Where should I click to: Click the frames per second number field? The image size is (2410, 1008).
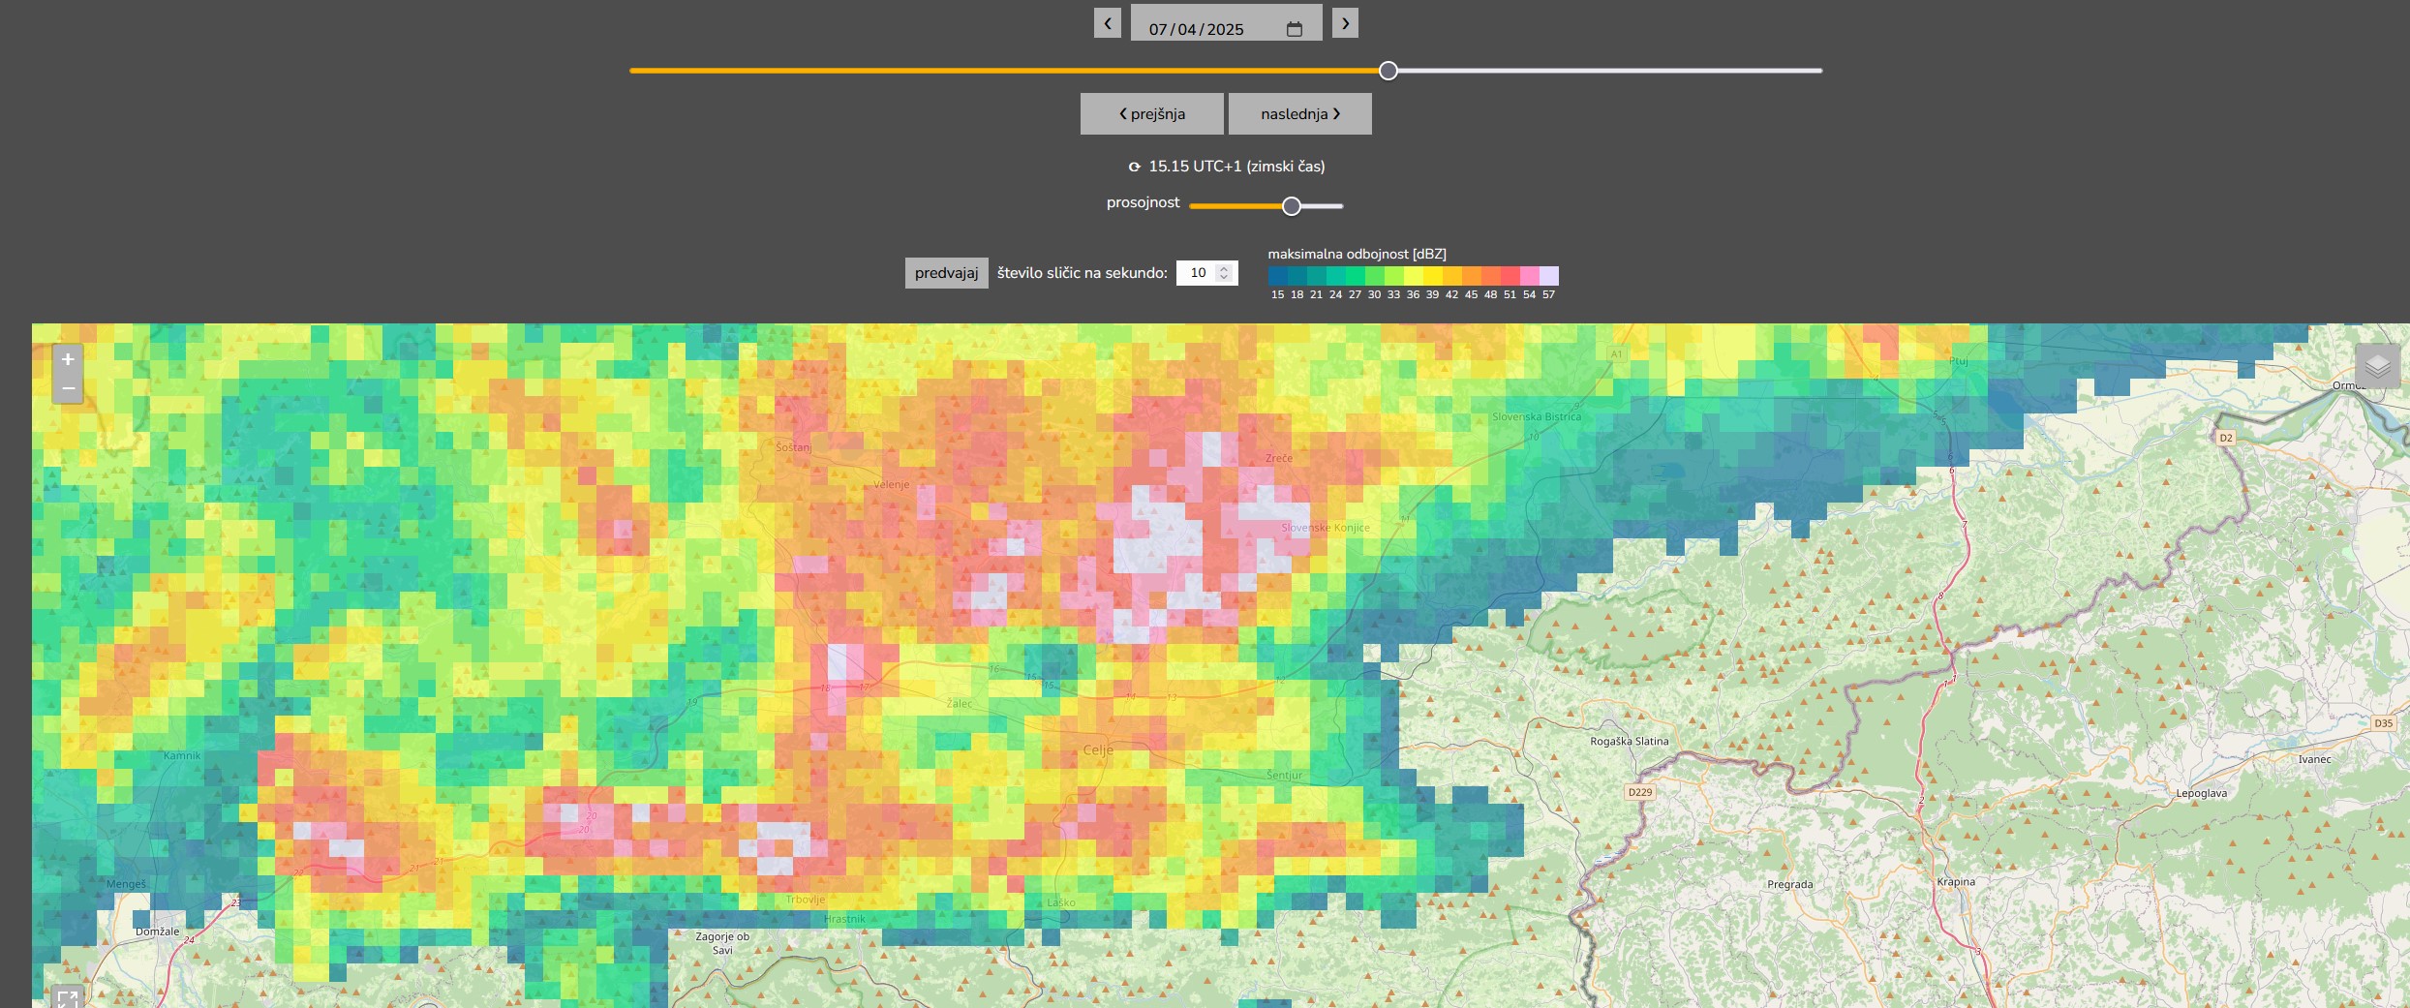point(1197,273)
